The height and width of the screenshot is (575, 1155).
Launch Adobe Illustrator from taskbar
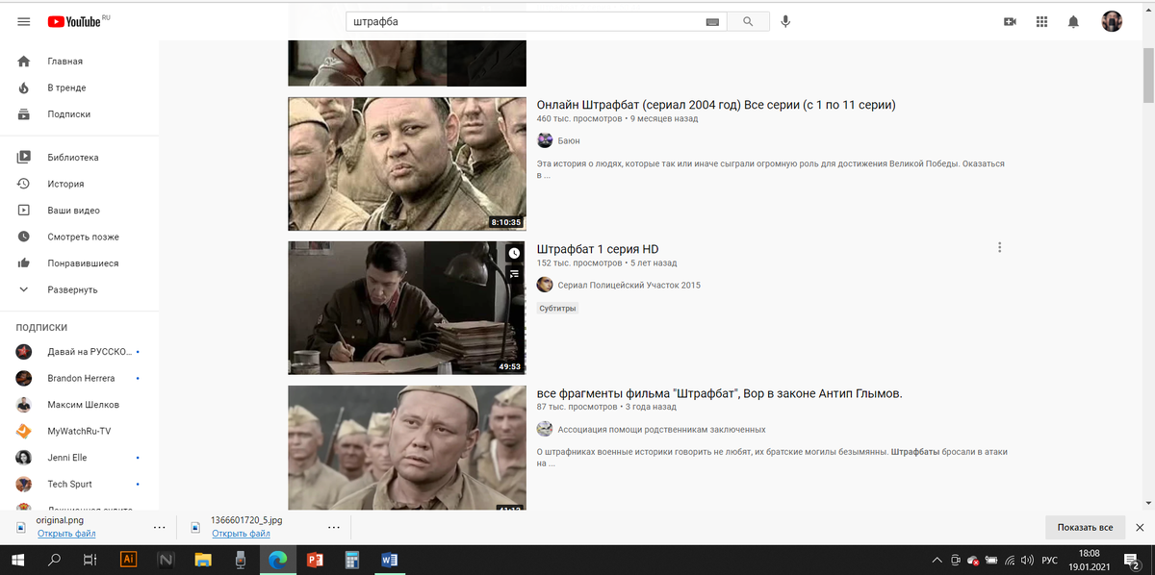(x=128, y=559)
